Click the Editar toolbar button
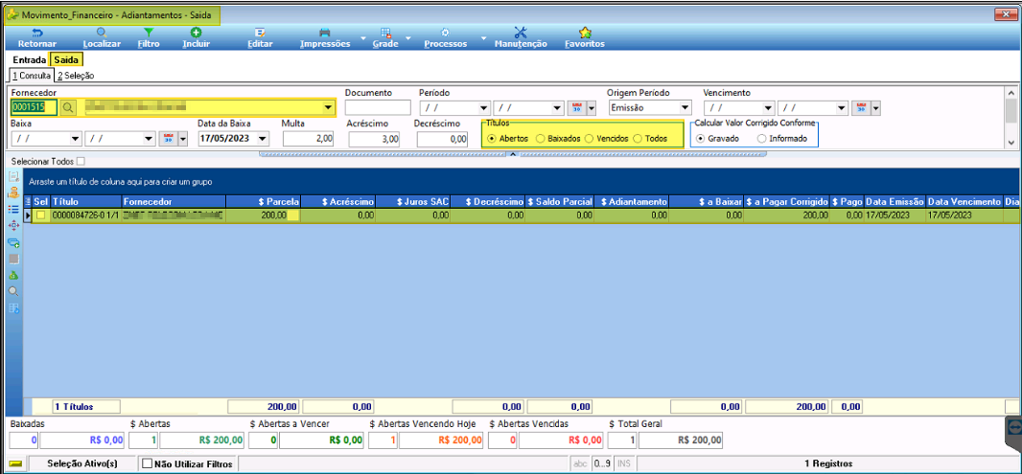1022x474 pixels. pyautogui.click(x=260, y=37)
